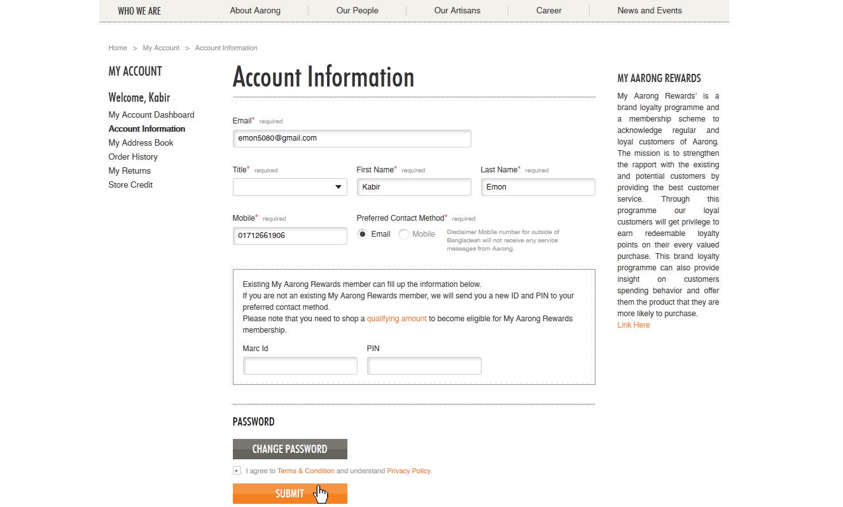The height and width of the screenshot is (507, 843).
Task: Open My Returns
Action: tap(130, 170)
